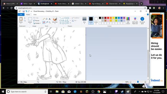Switch to the Home ribbon tab

28,15
